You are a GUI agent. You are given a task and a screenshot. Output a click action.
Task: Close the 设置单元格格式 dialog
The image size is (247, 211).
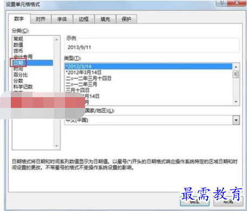point(237,3)
